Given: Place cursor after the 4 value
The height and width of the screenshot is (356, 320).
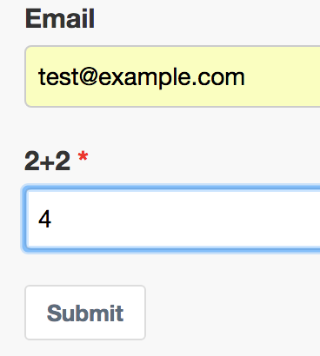Looking at the screenshot, I should [52, 219].
